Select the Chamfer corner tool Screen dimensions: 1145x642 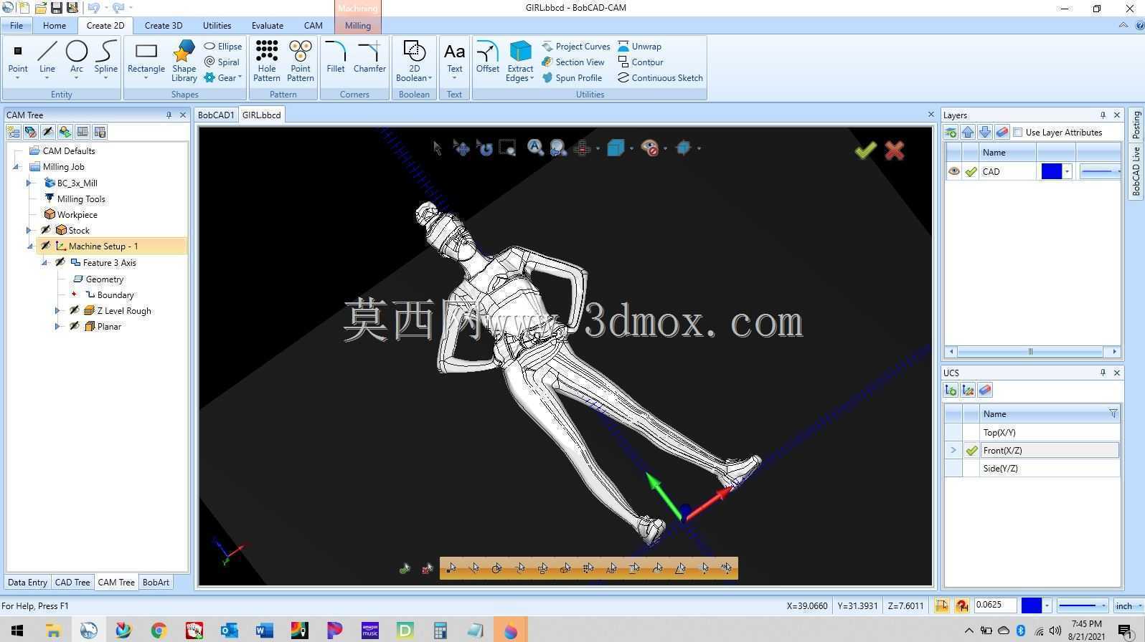[369, 57]
